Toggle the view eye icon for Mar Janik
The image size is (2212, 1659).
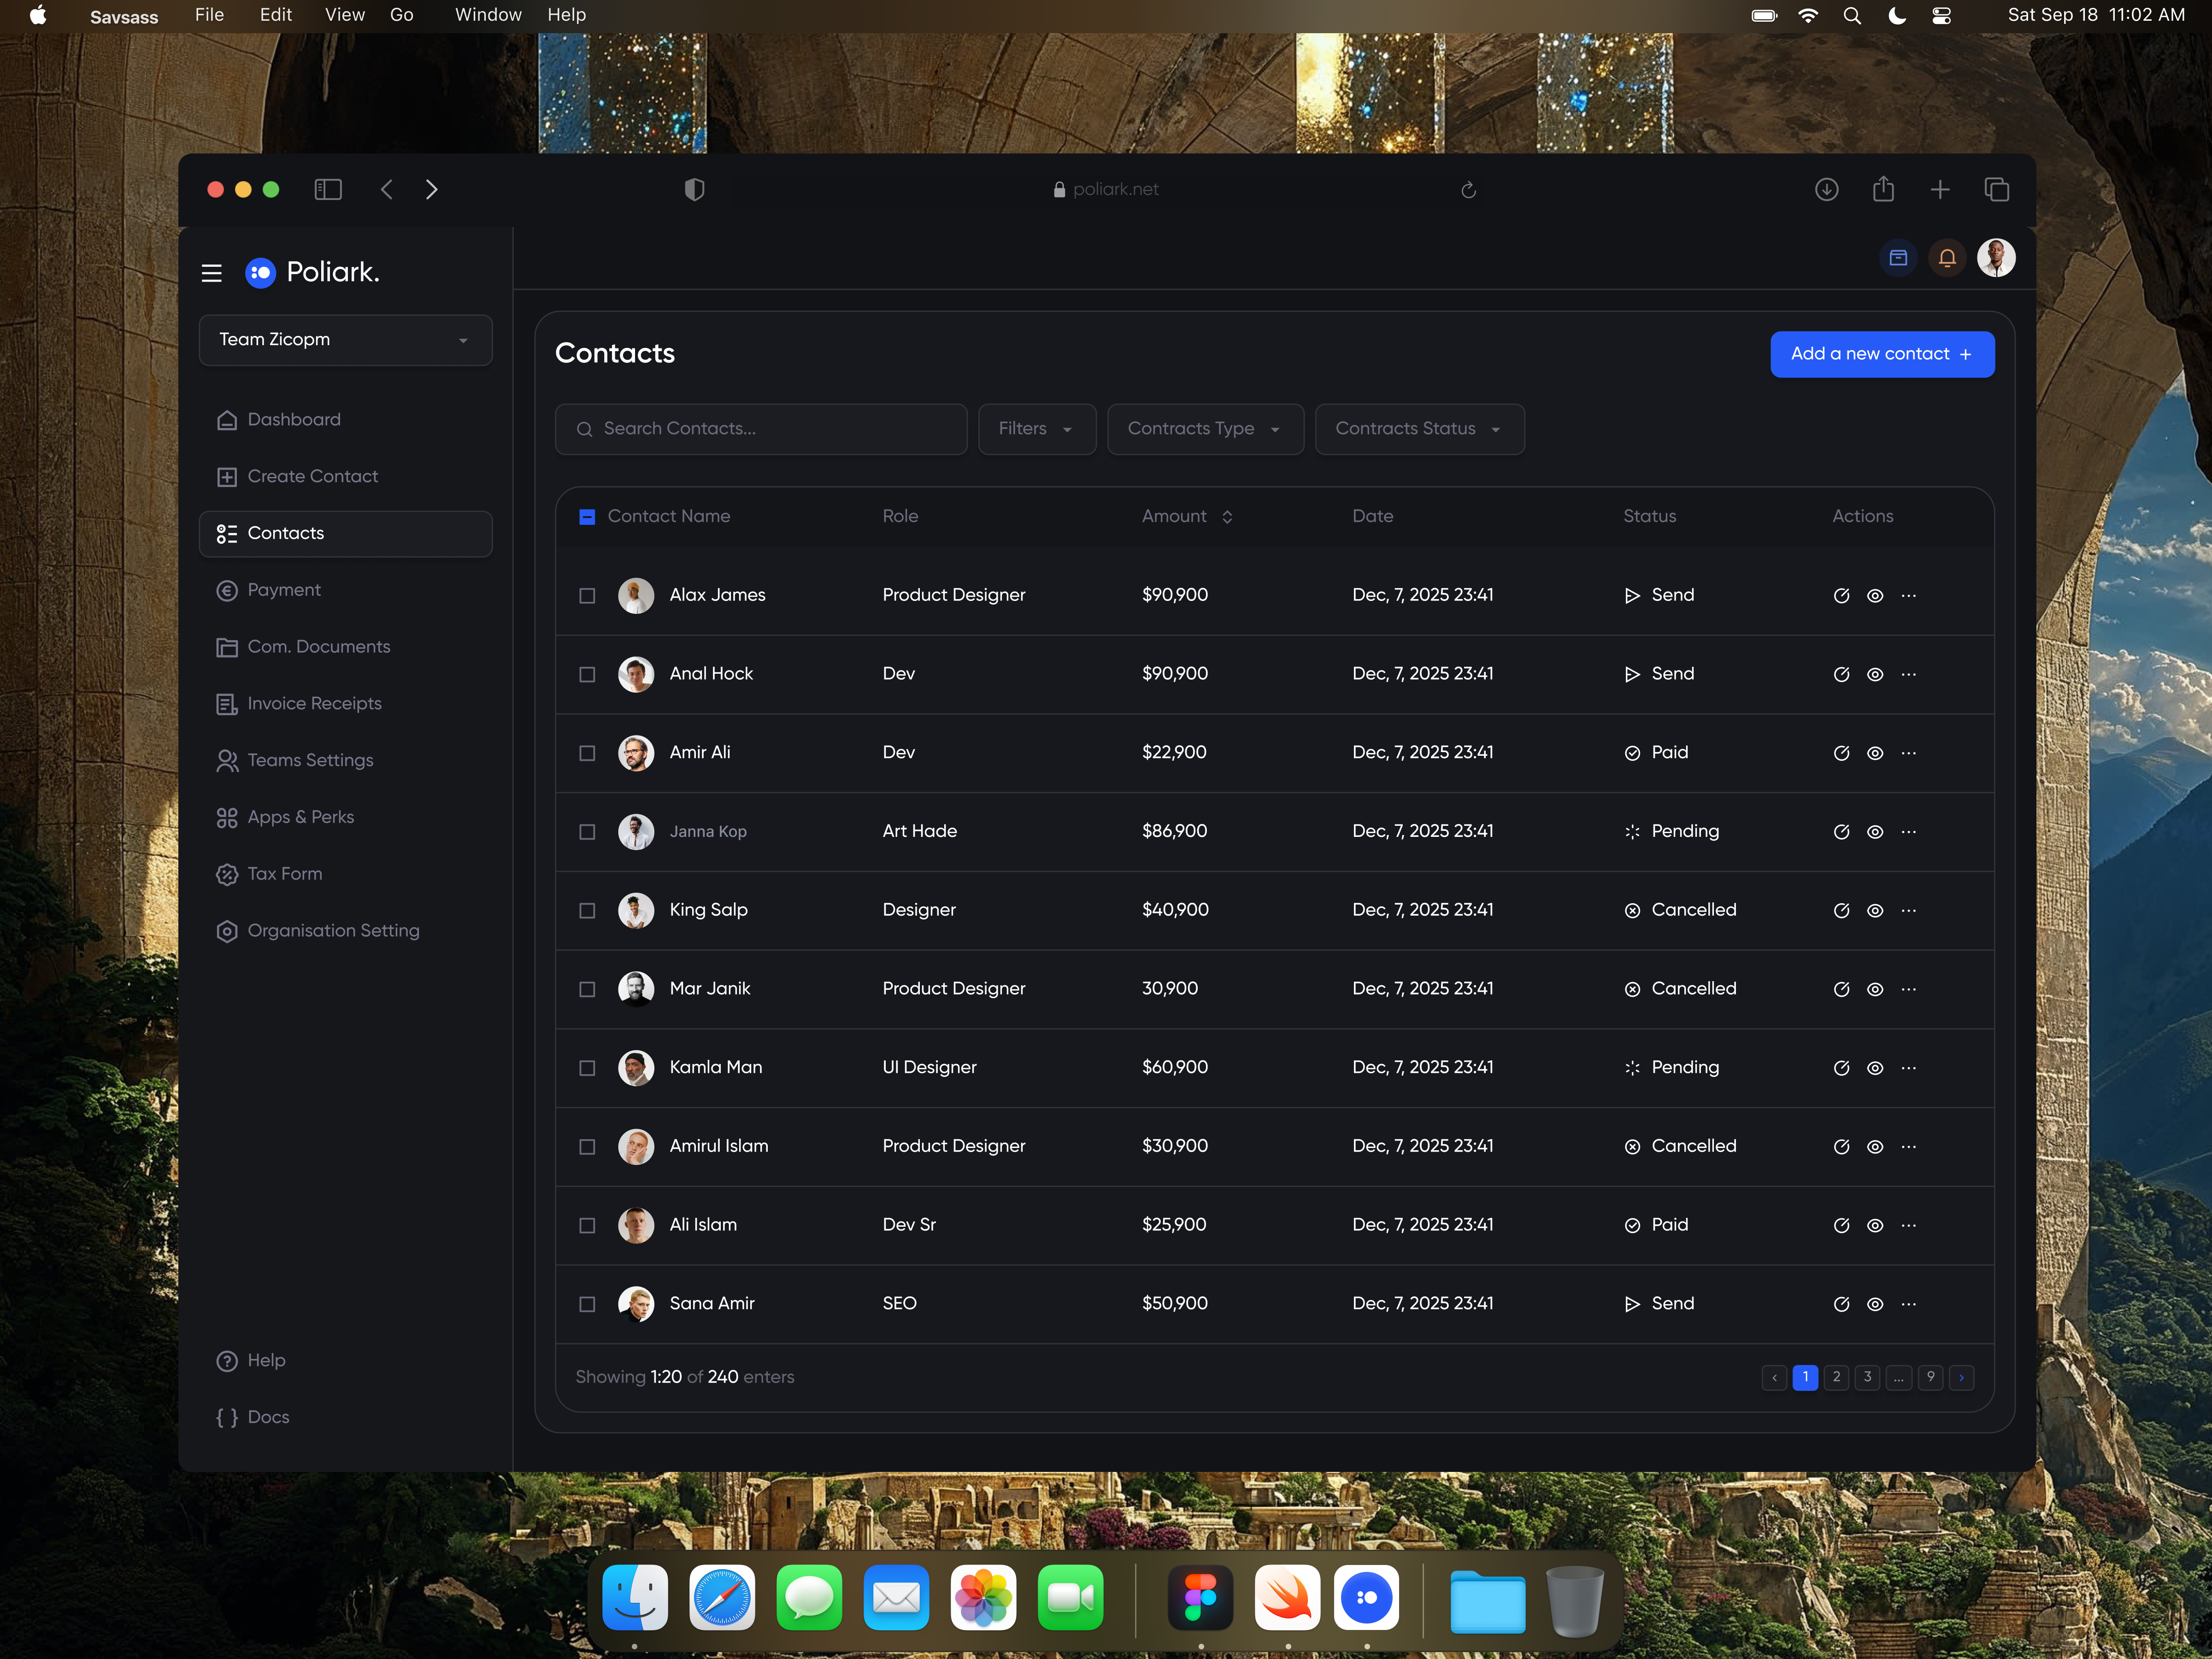point(1875,990)
